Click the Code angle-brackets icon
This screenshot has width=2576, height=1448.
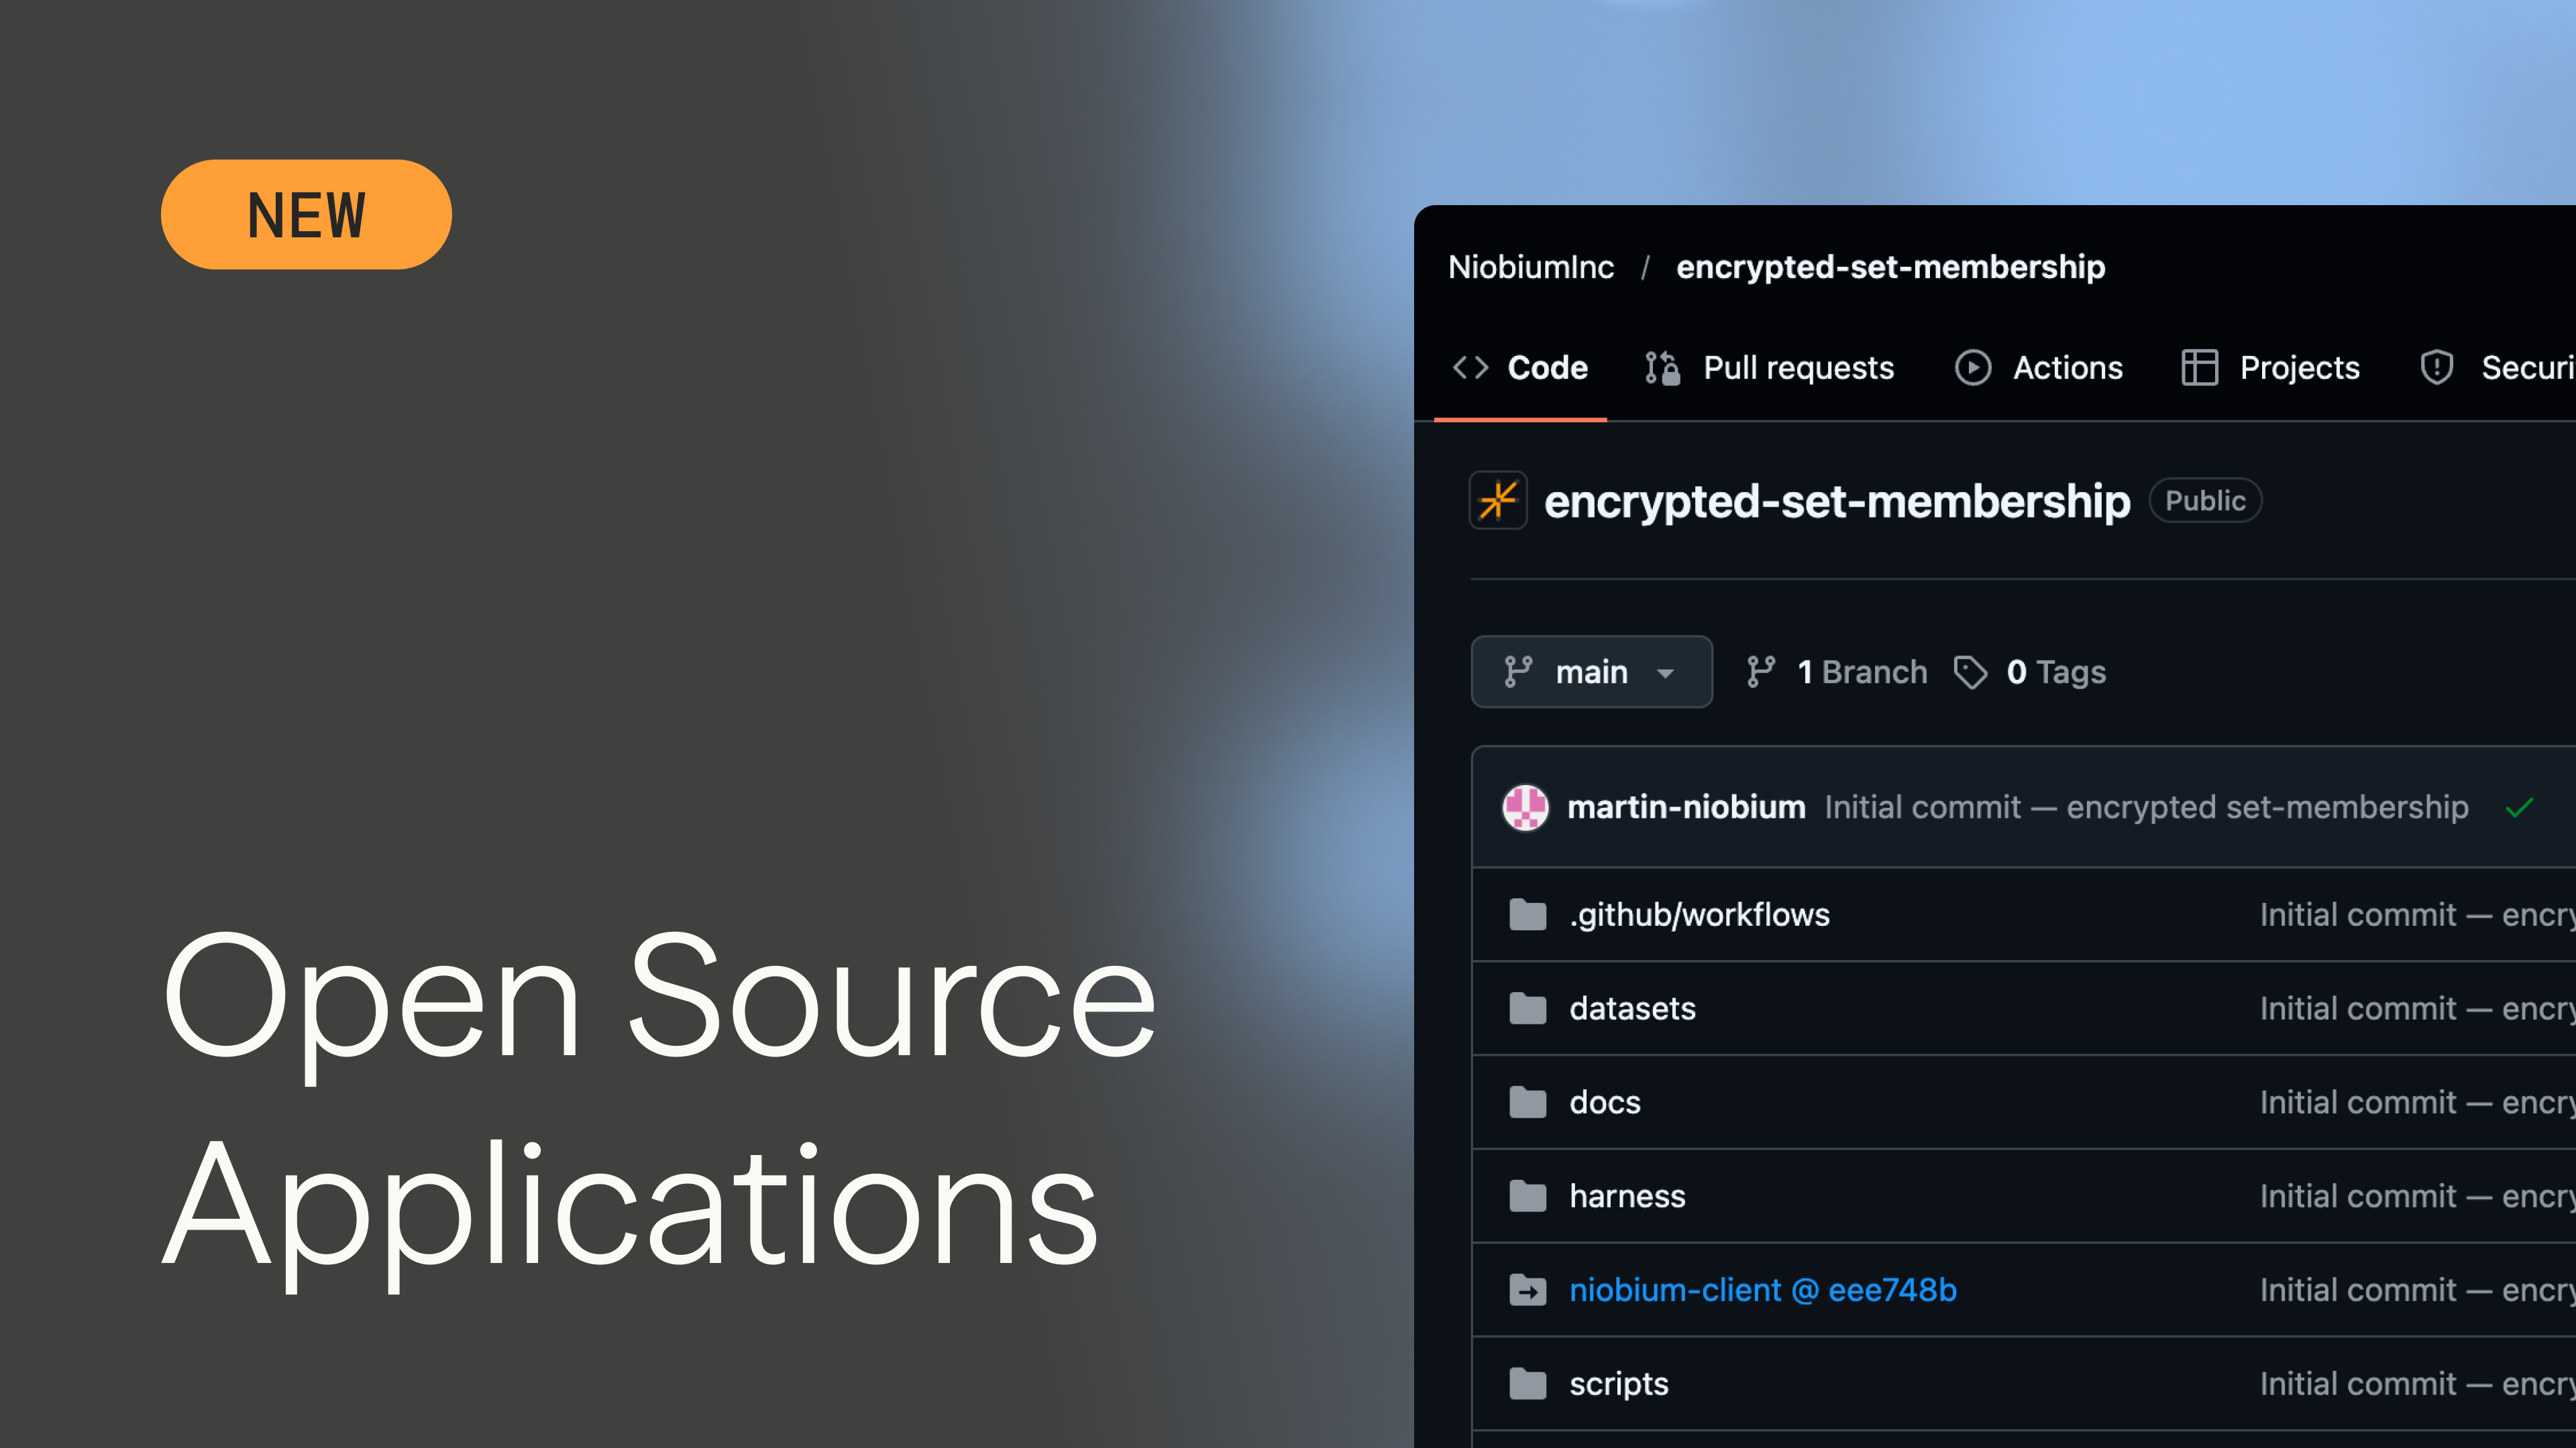[x=1470, y=368]
